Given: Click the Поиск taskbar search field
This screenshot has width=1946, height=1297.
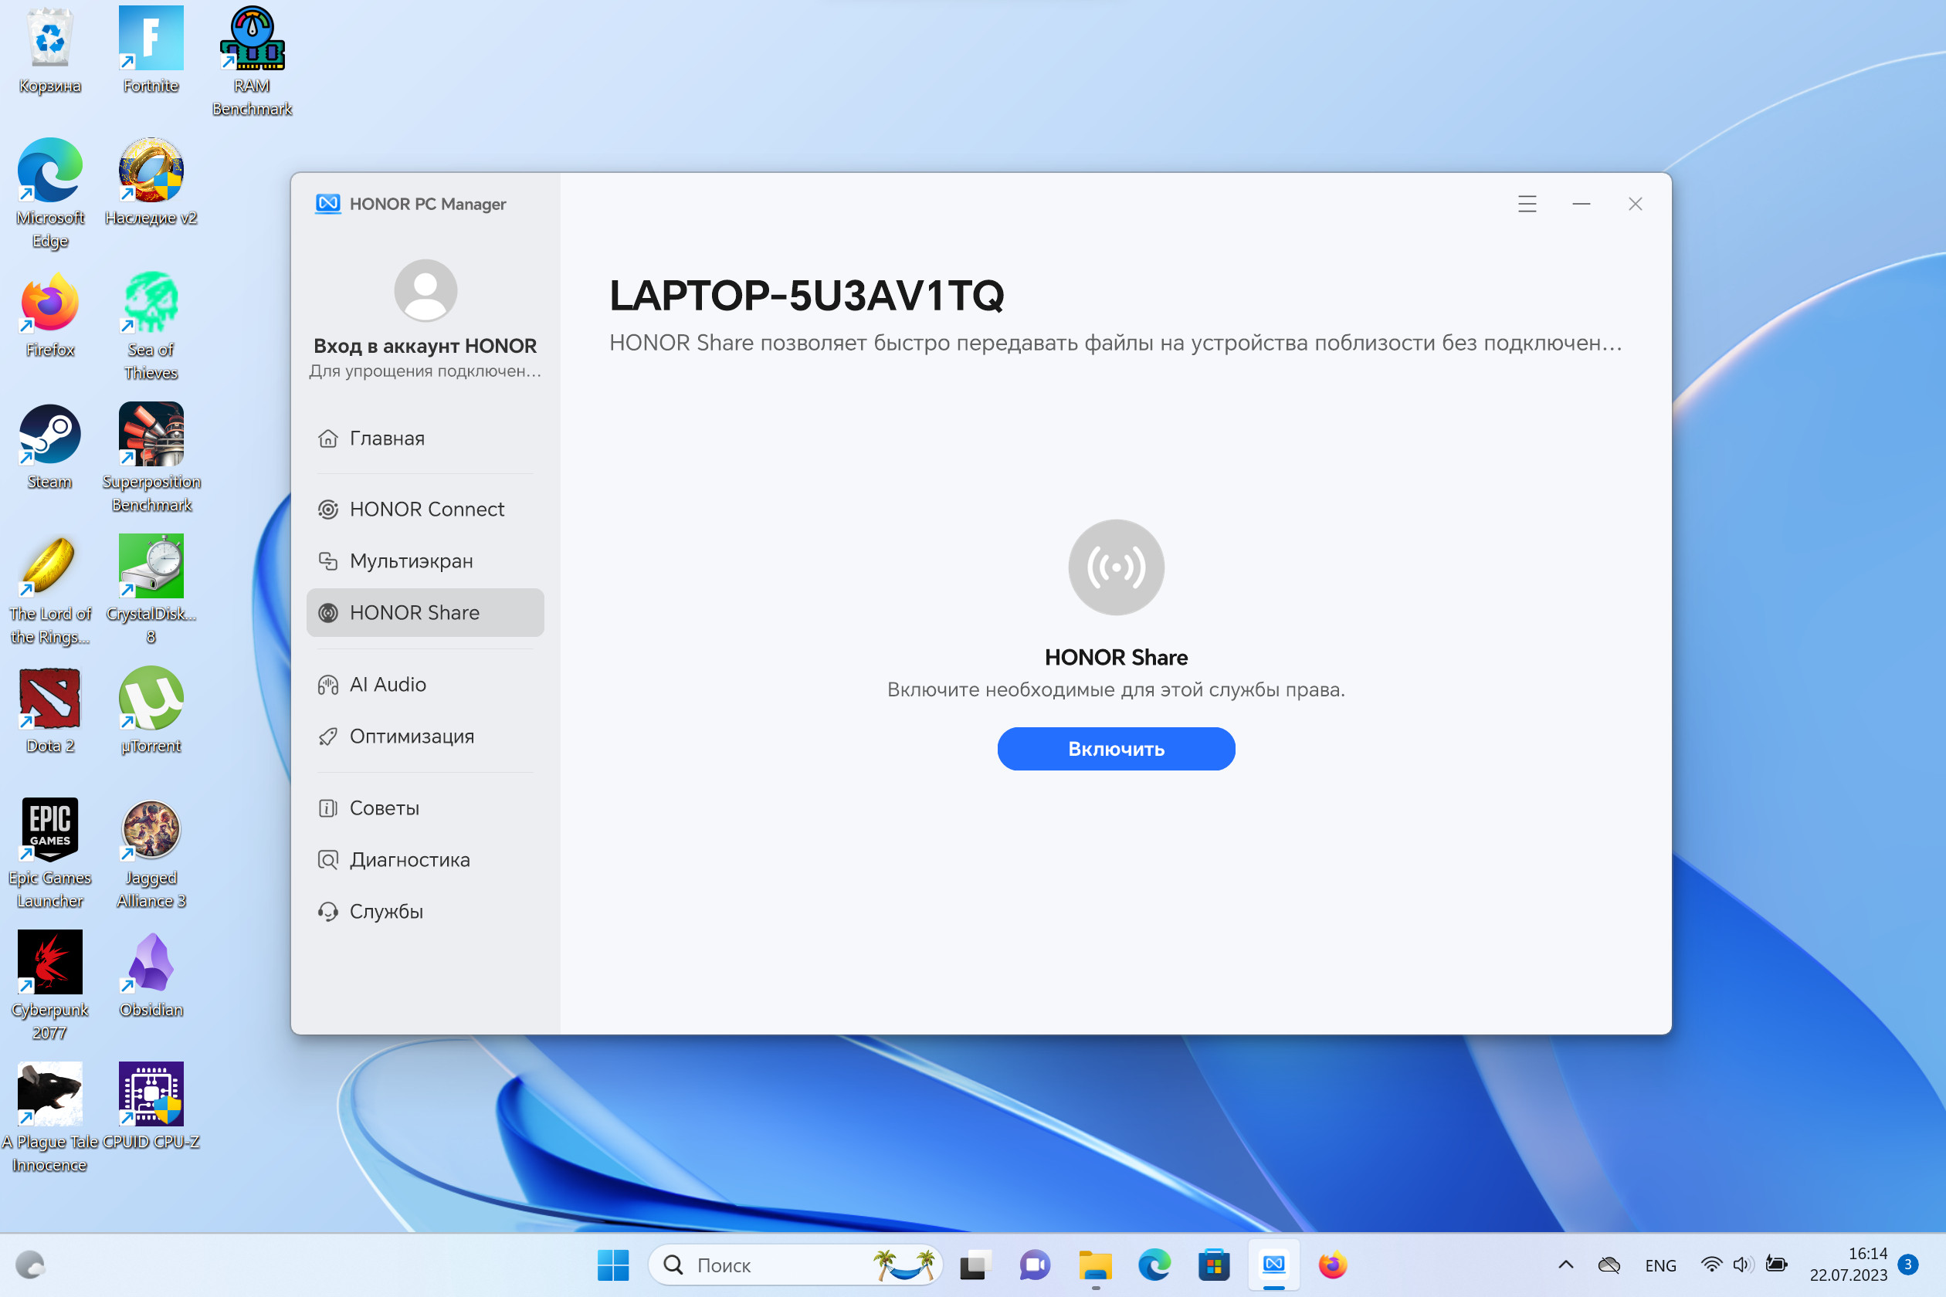Looking at the screenshot, I should point(795,1265).
